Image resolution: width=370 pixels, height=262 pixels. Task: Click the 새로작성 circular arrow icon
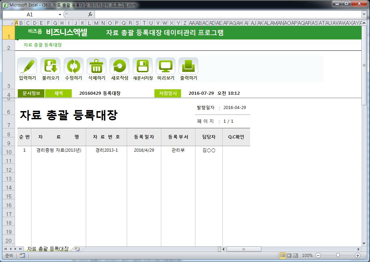click(x=119, y=66)
